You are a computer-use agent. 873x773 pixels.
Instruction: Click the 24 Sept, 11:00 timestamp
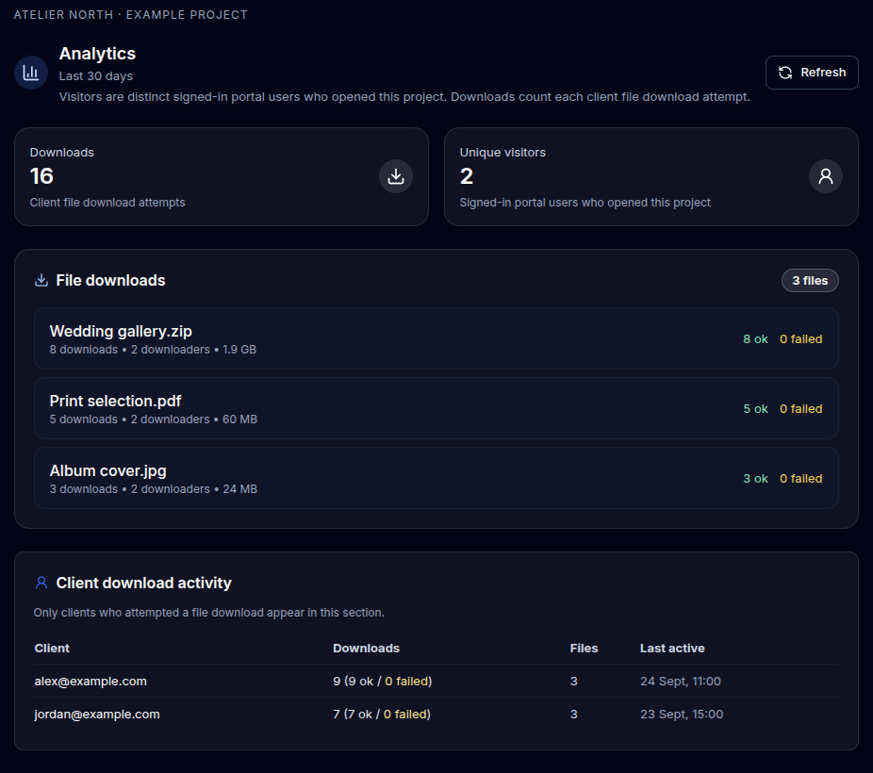coord(681,682)
